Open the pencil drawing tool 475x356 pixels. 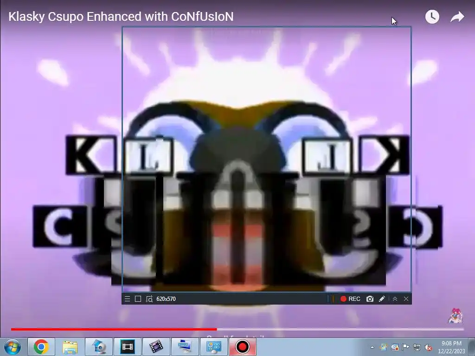click(382, 299)
